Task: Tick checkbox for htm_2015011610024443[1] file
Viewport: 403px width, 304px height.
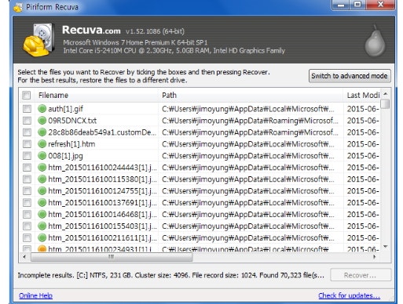Action: coord(27,168)
